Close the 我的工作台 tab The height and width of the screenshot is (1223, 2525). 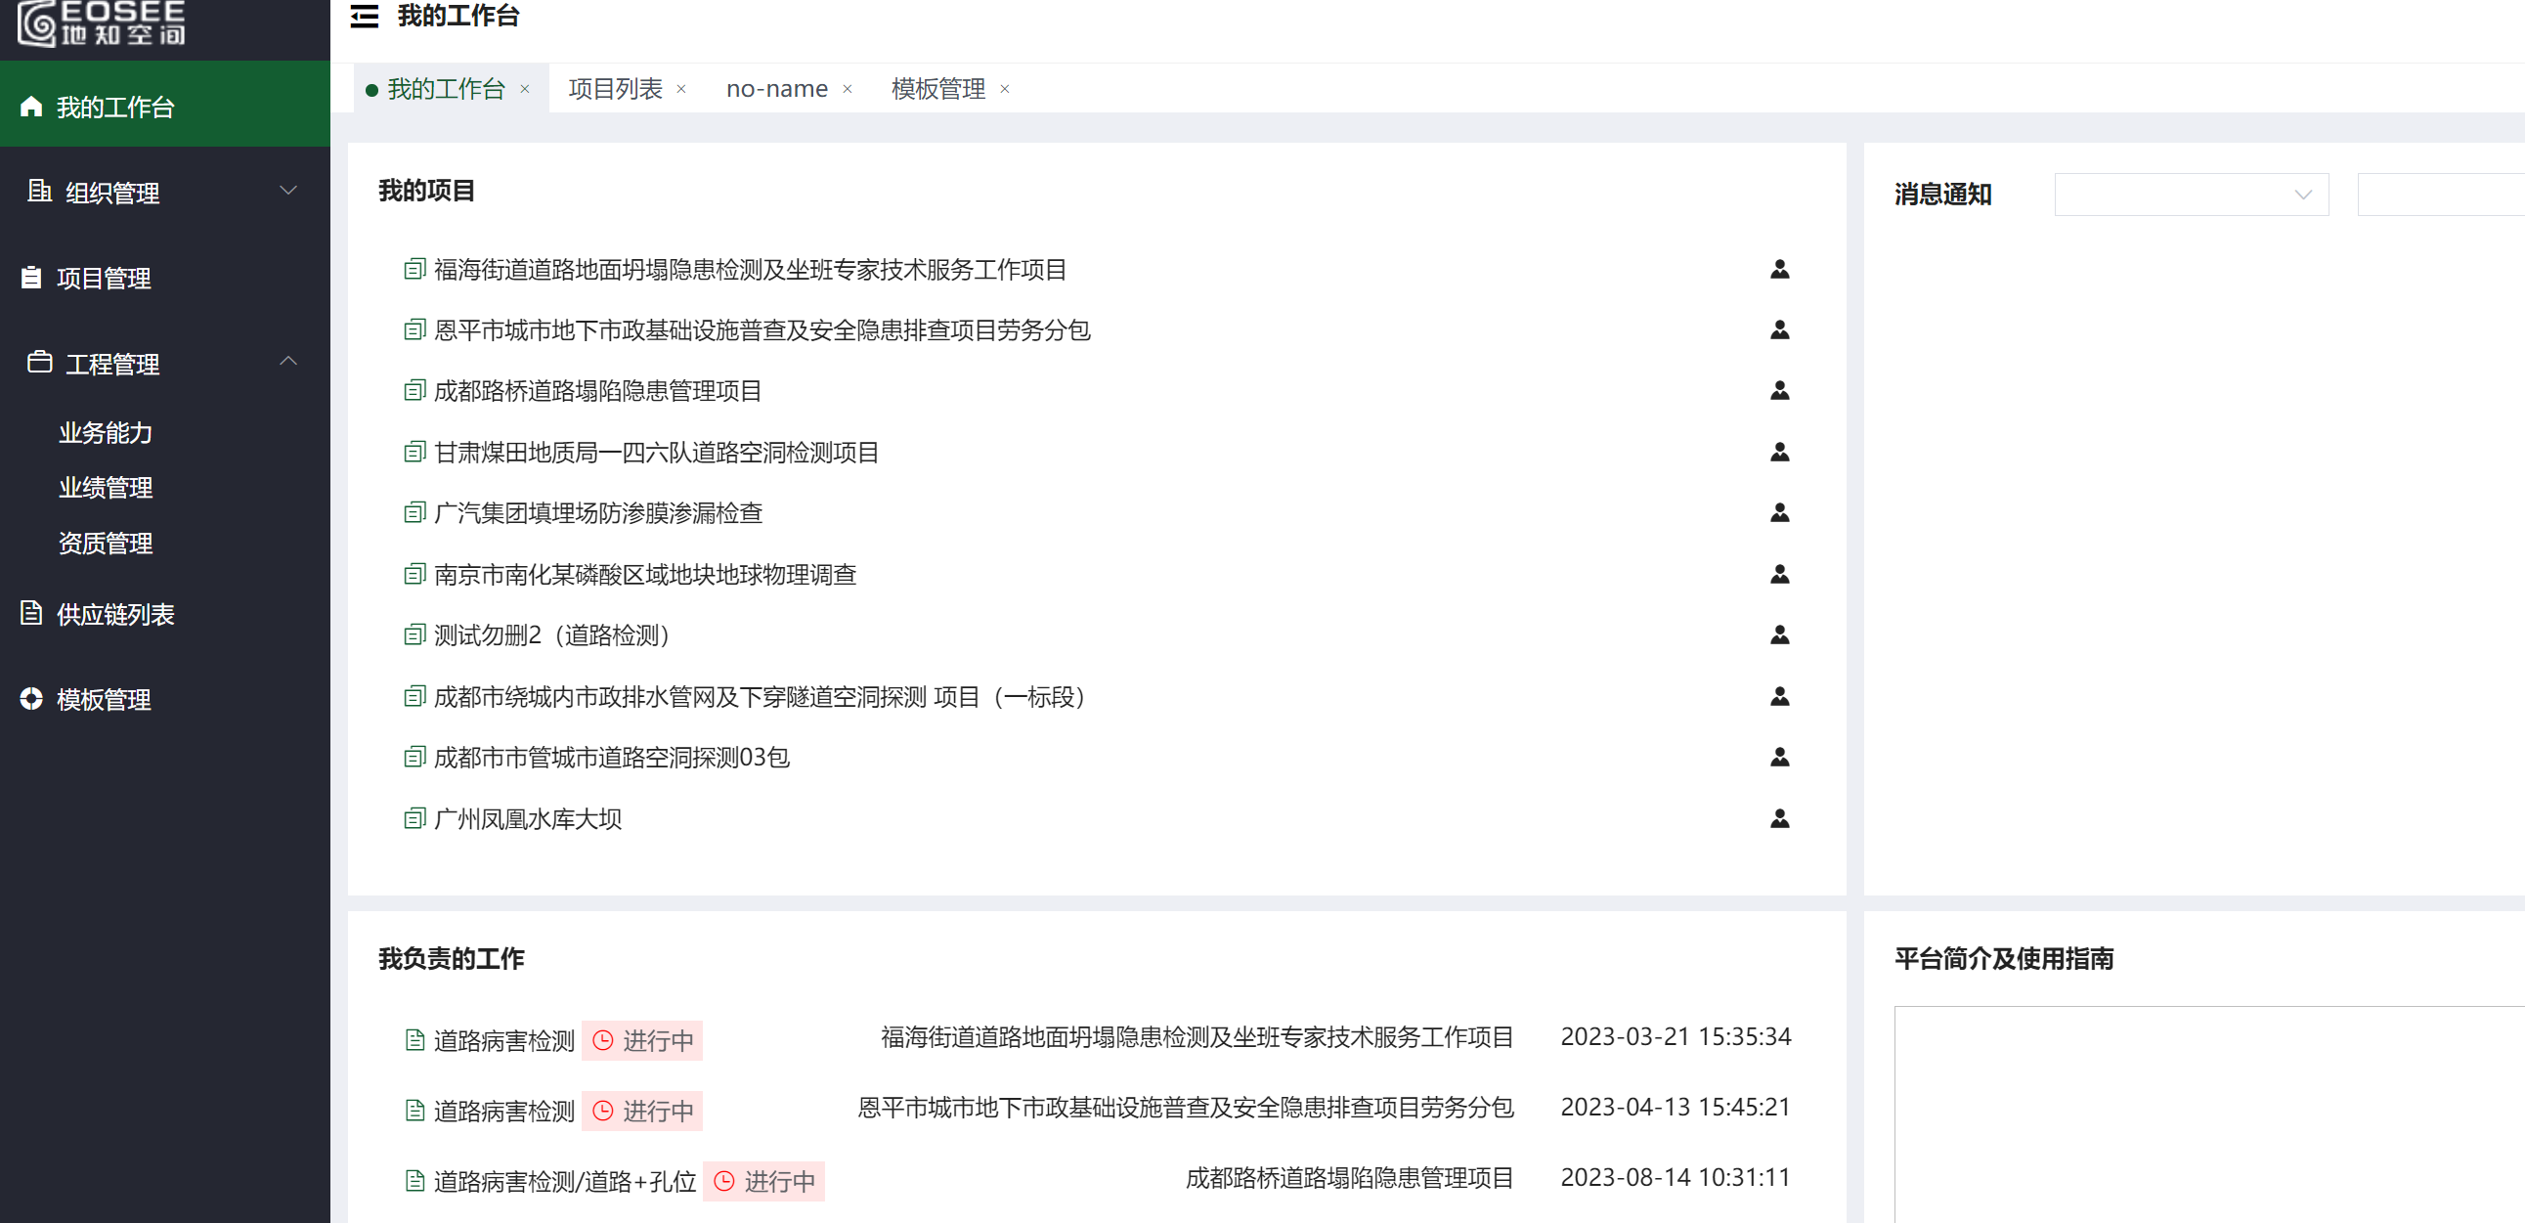click(525, 89)
